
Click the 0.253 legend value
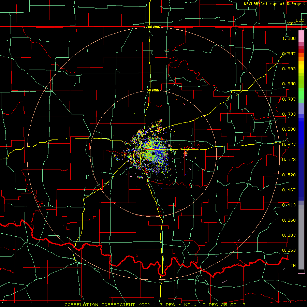289,250
